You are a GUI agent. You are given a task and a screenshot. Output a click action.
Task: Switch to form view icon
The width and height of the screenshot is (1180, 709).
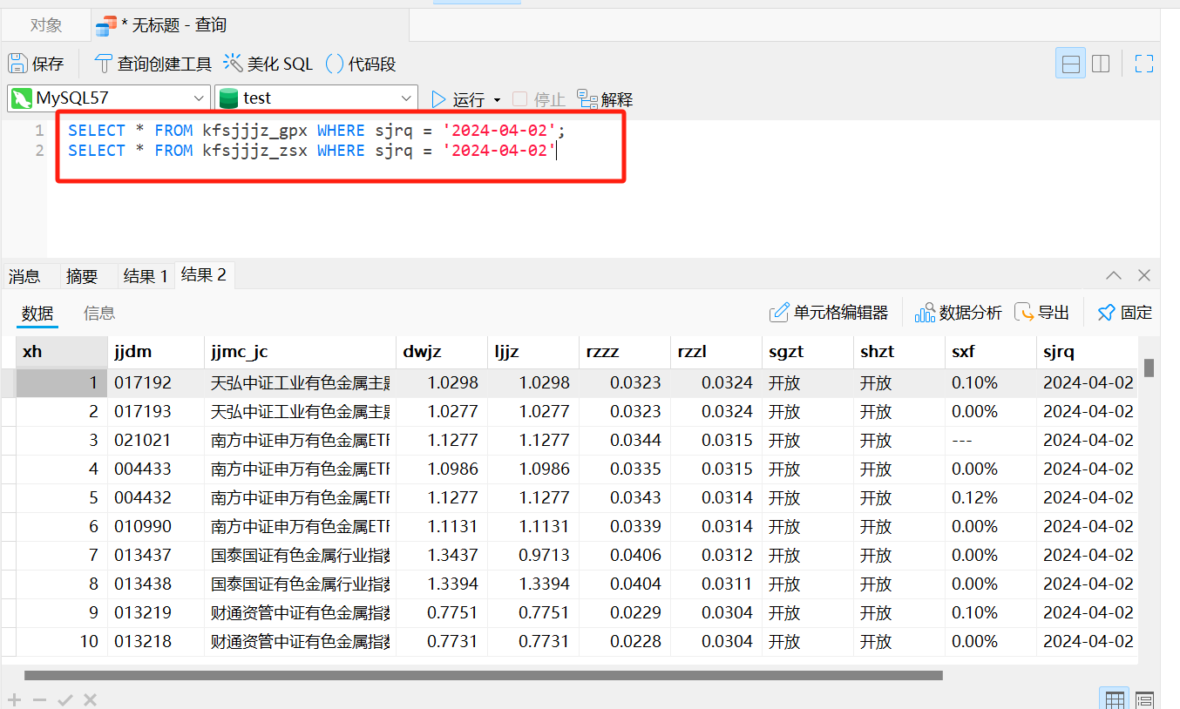coord(1144,699)
